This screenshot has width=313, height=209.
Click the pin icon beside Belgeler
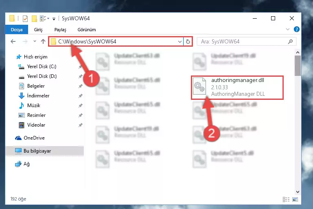(x=80, y=86)
